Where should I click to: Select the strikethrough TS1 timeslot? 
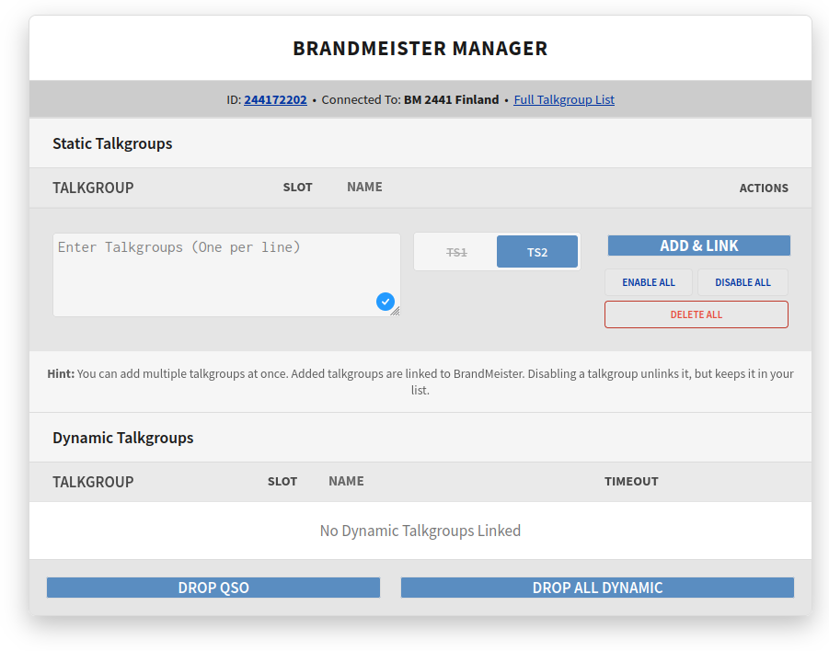(456, 251)
